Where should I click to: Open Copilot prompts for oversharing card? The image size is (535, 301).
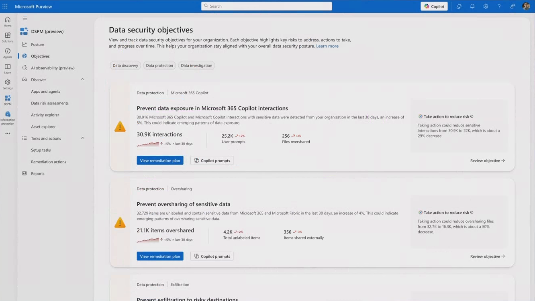click(x=212, y=256)
